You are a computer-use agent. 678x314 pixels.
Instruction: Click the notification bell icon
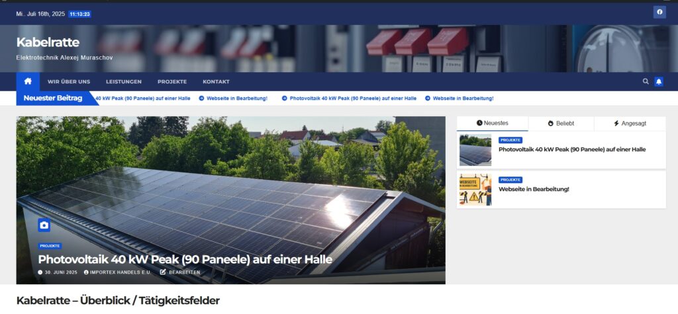pyautogui.click(x=659, y=81)
